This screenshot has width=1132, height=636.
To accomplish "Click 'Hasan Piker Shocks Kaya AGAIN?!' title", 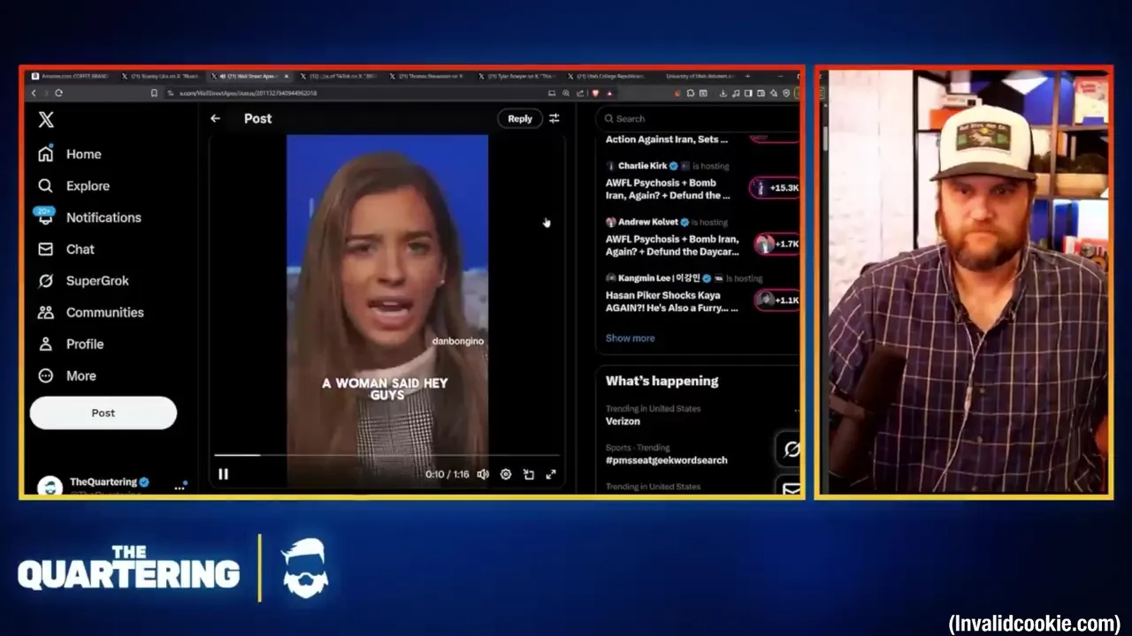I will (671, 301).
